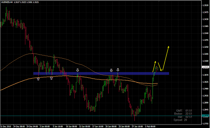This screenshot has width=210, height=128.
Task: Click the current price tag 1.3121 on axis
Action: click(205, 67)
